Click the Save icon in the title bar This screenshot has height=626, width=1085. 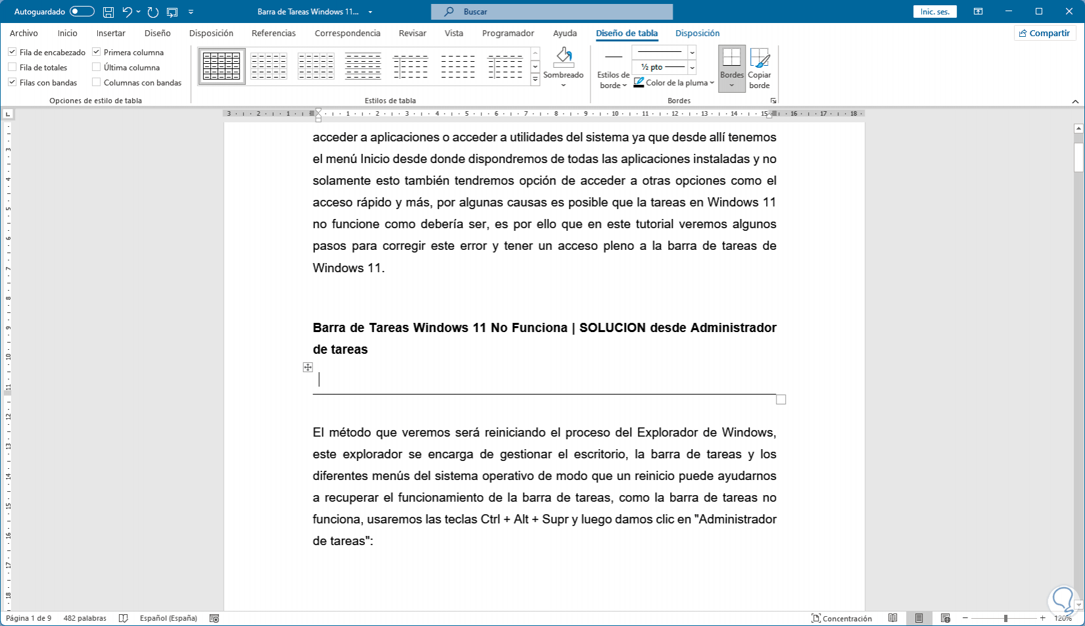[108, 12]
